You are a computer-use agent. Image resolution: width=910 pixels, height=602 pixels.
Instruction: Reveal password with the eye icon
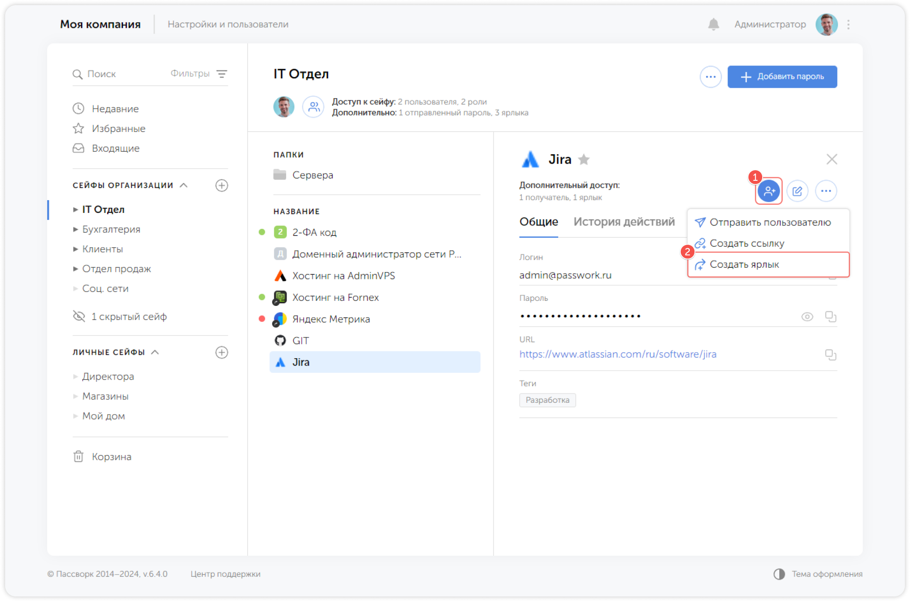click(x=807, y=317)
